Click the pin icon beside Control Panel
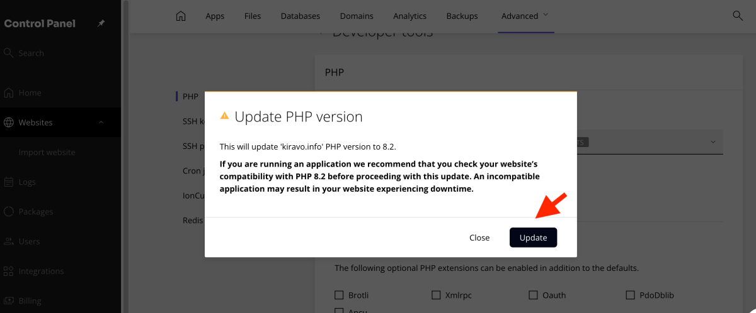Screen dimensions: 756x313 click(x=101, y=23)
